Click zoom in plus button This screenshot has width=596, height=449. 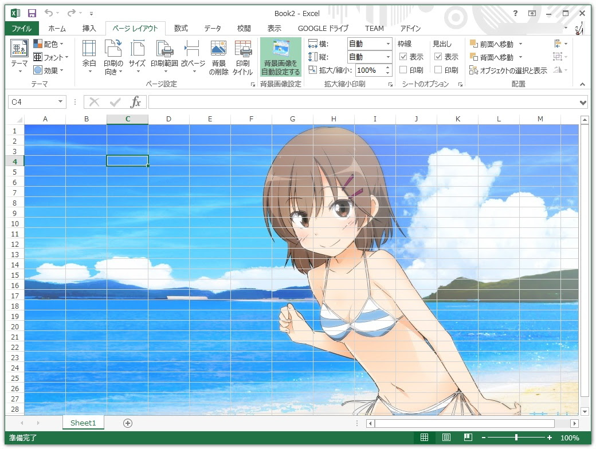(549, 438)
